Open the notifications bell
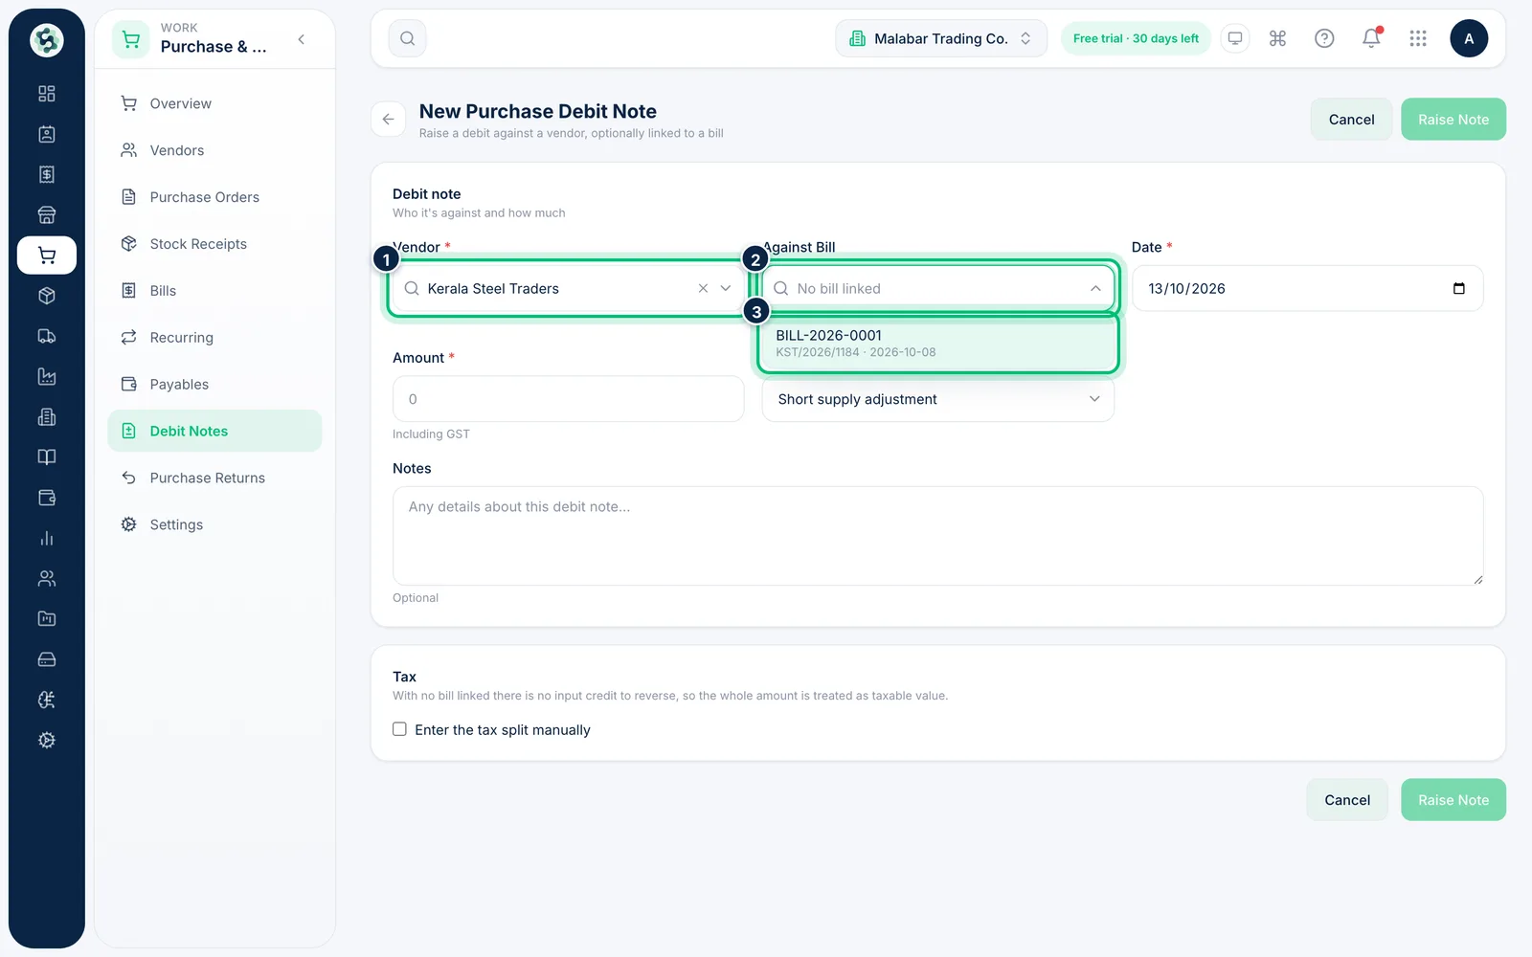Viewport: 1532px width, 957px height. [1371, 38]
